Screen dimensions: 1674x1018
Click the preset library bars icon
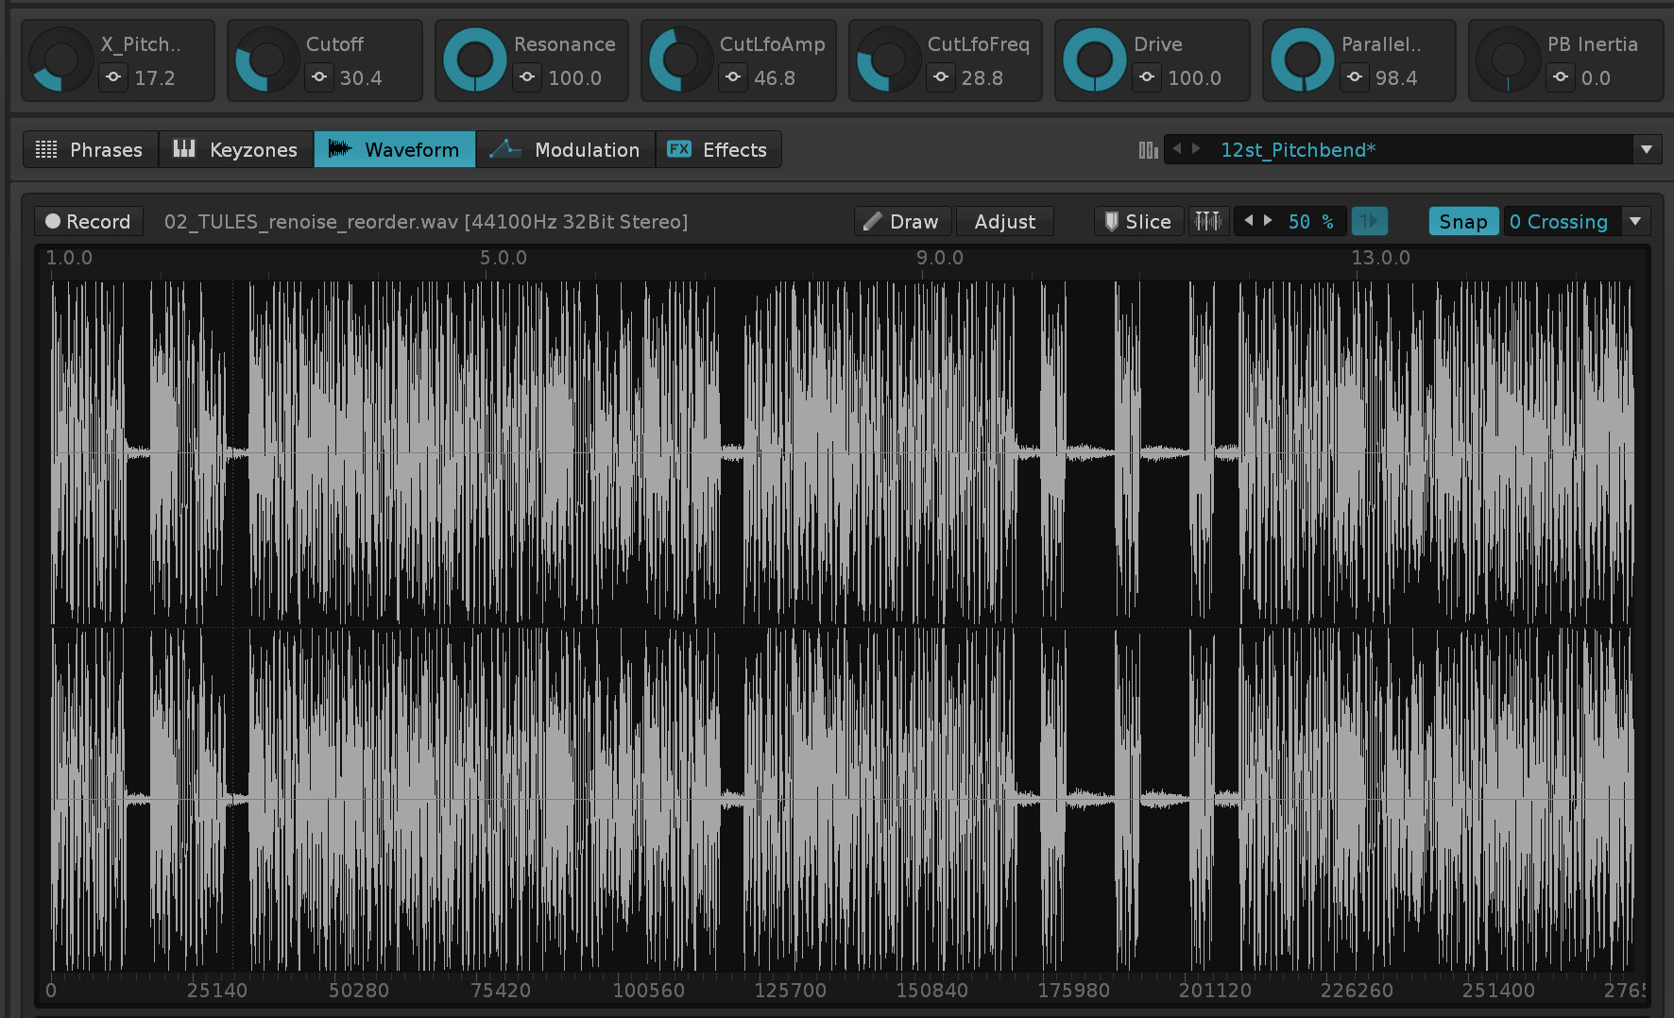point(1148,149)
